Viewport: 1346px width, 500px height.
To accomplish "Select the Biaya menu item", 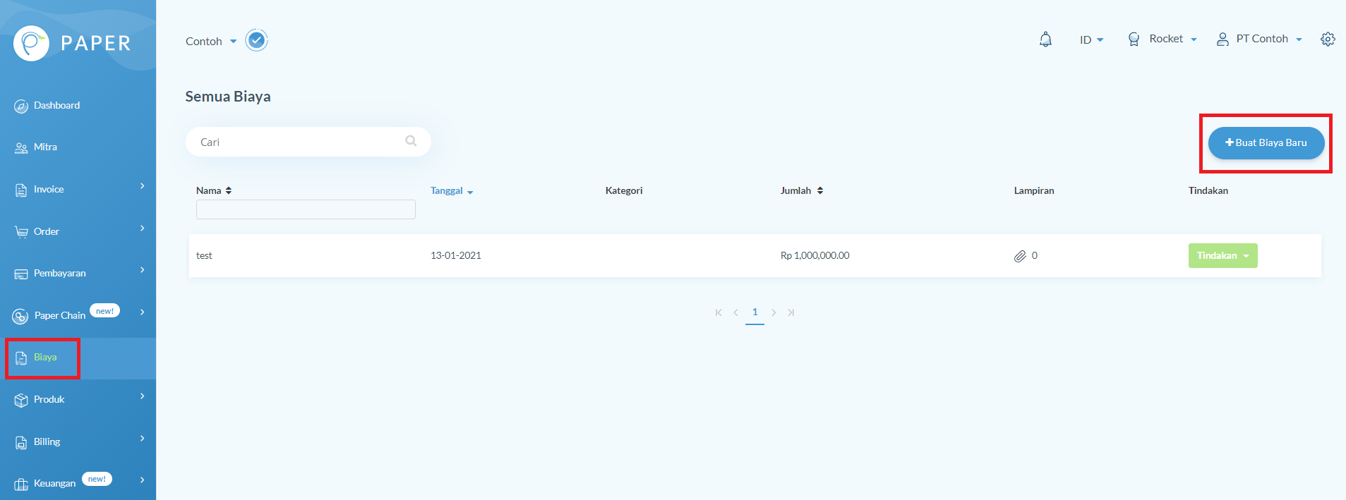I will (x=45, y=358).
